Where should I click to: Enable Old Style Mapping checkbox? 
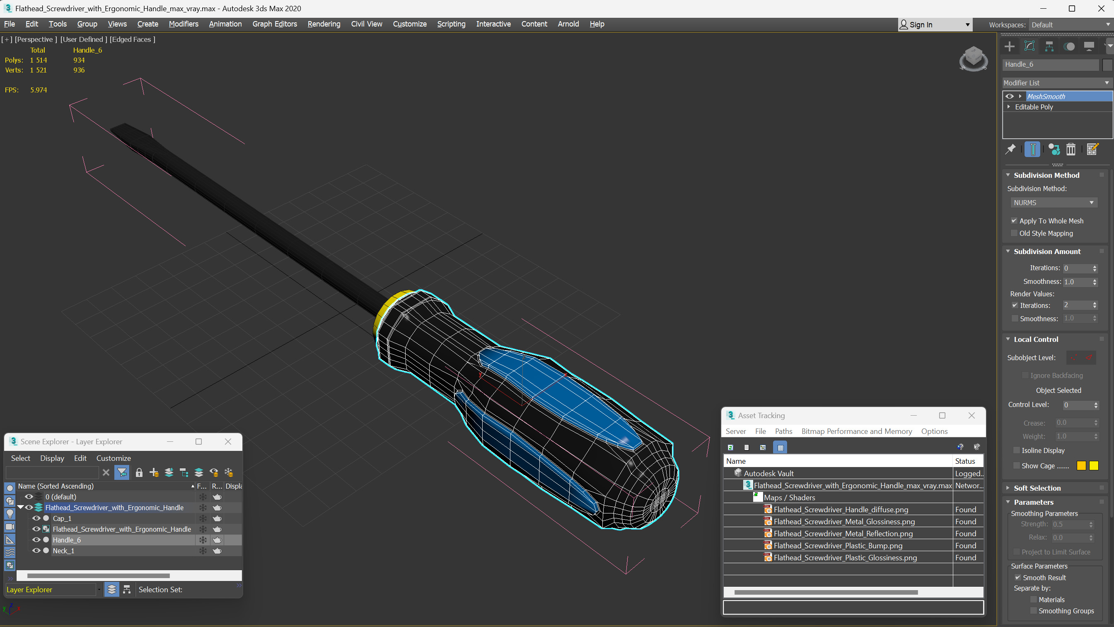click(x=1014, y=233)
